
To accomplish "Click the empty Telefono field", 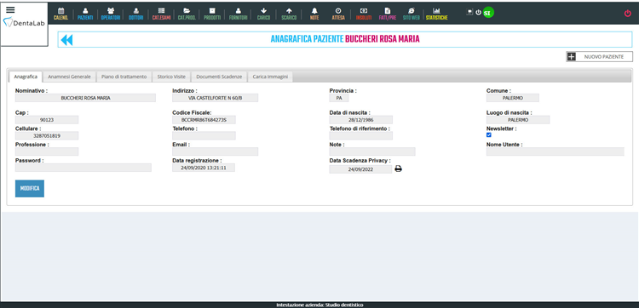I will pos(204,136).
